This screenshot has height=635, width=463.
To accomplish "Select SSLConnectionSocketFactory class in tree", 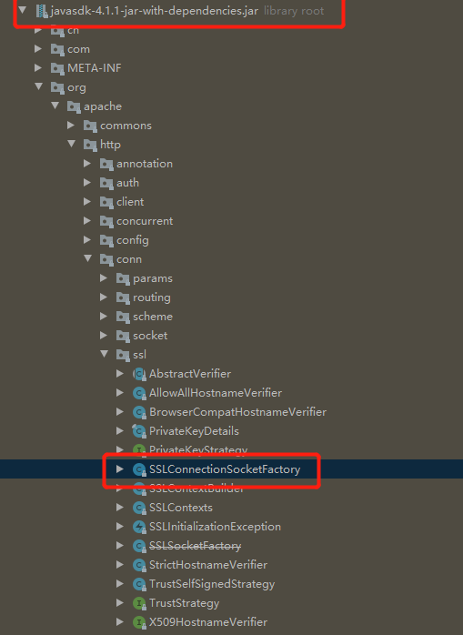I will tap(225, 469).
